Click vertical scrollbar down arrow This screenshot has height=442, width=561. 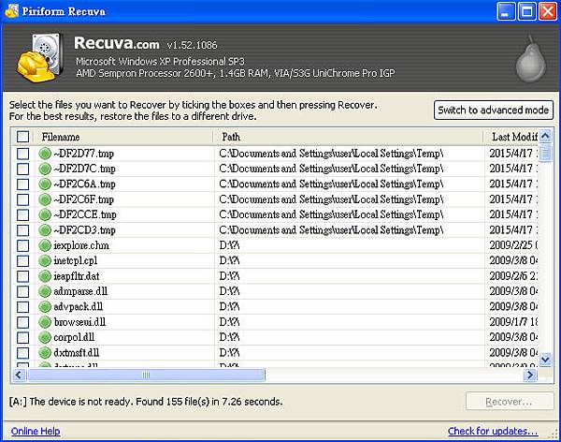(x=545, y=359)
